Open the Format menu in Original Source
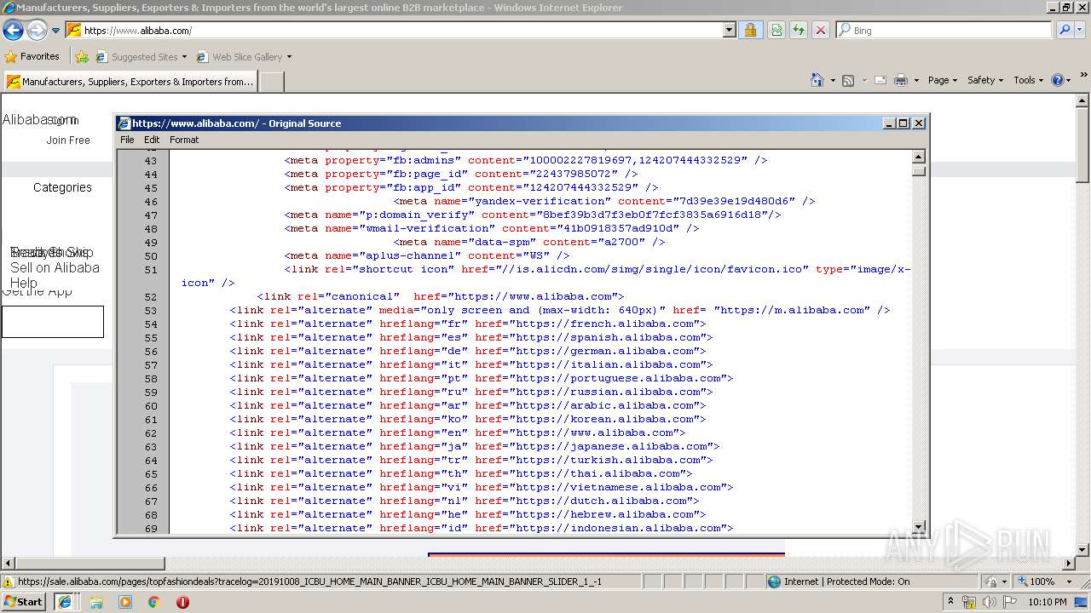1091x613 pixels. click(x=184, y=140)
